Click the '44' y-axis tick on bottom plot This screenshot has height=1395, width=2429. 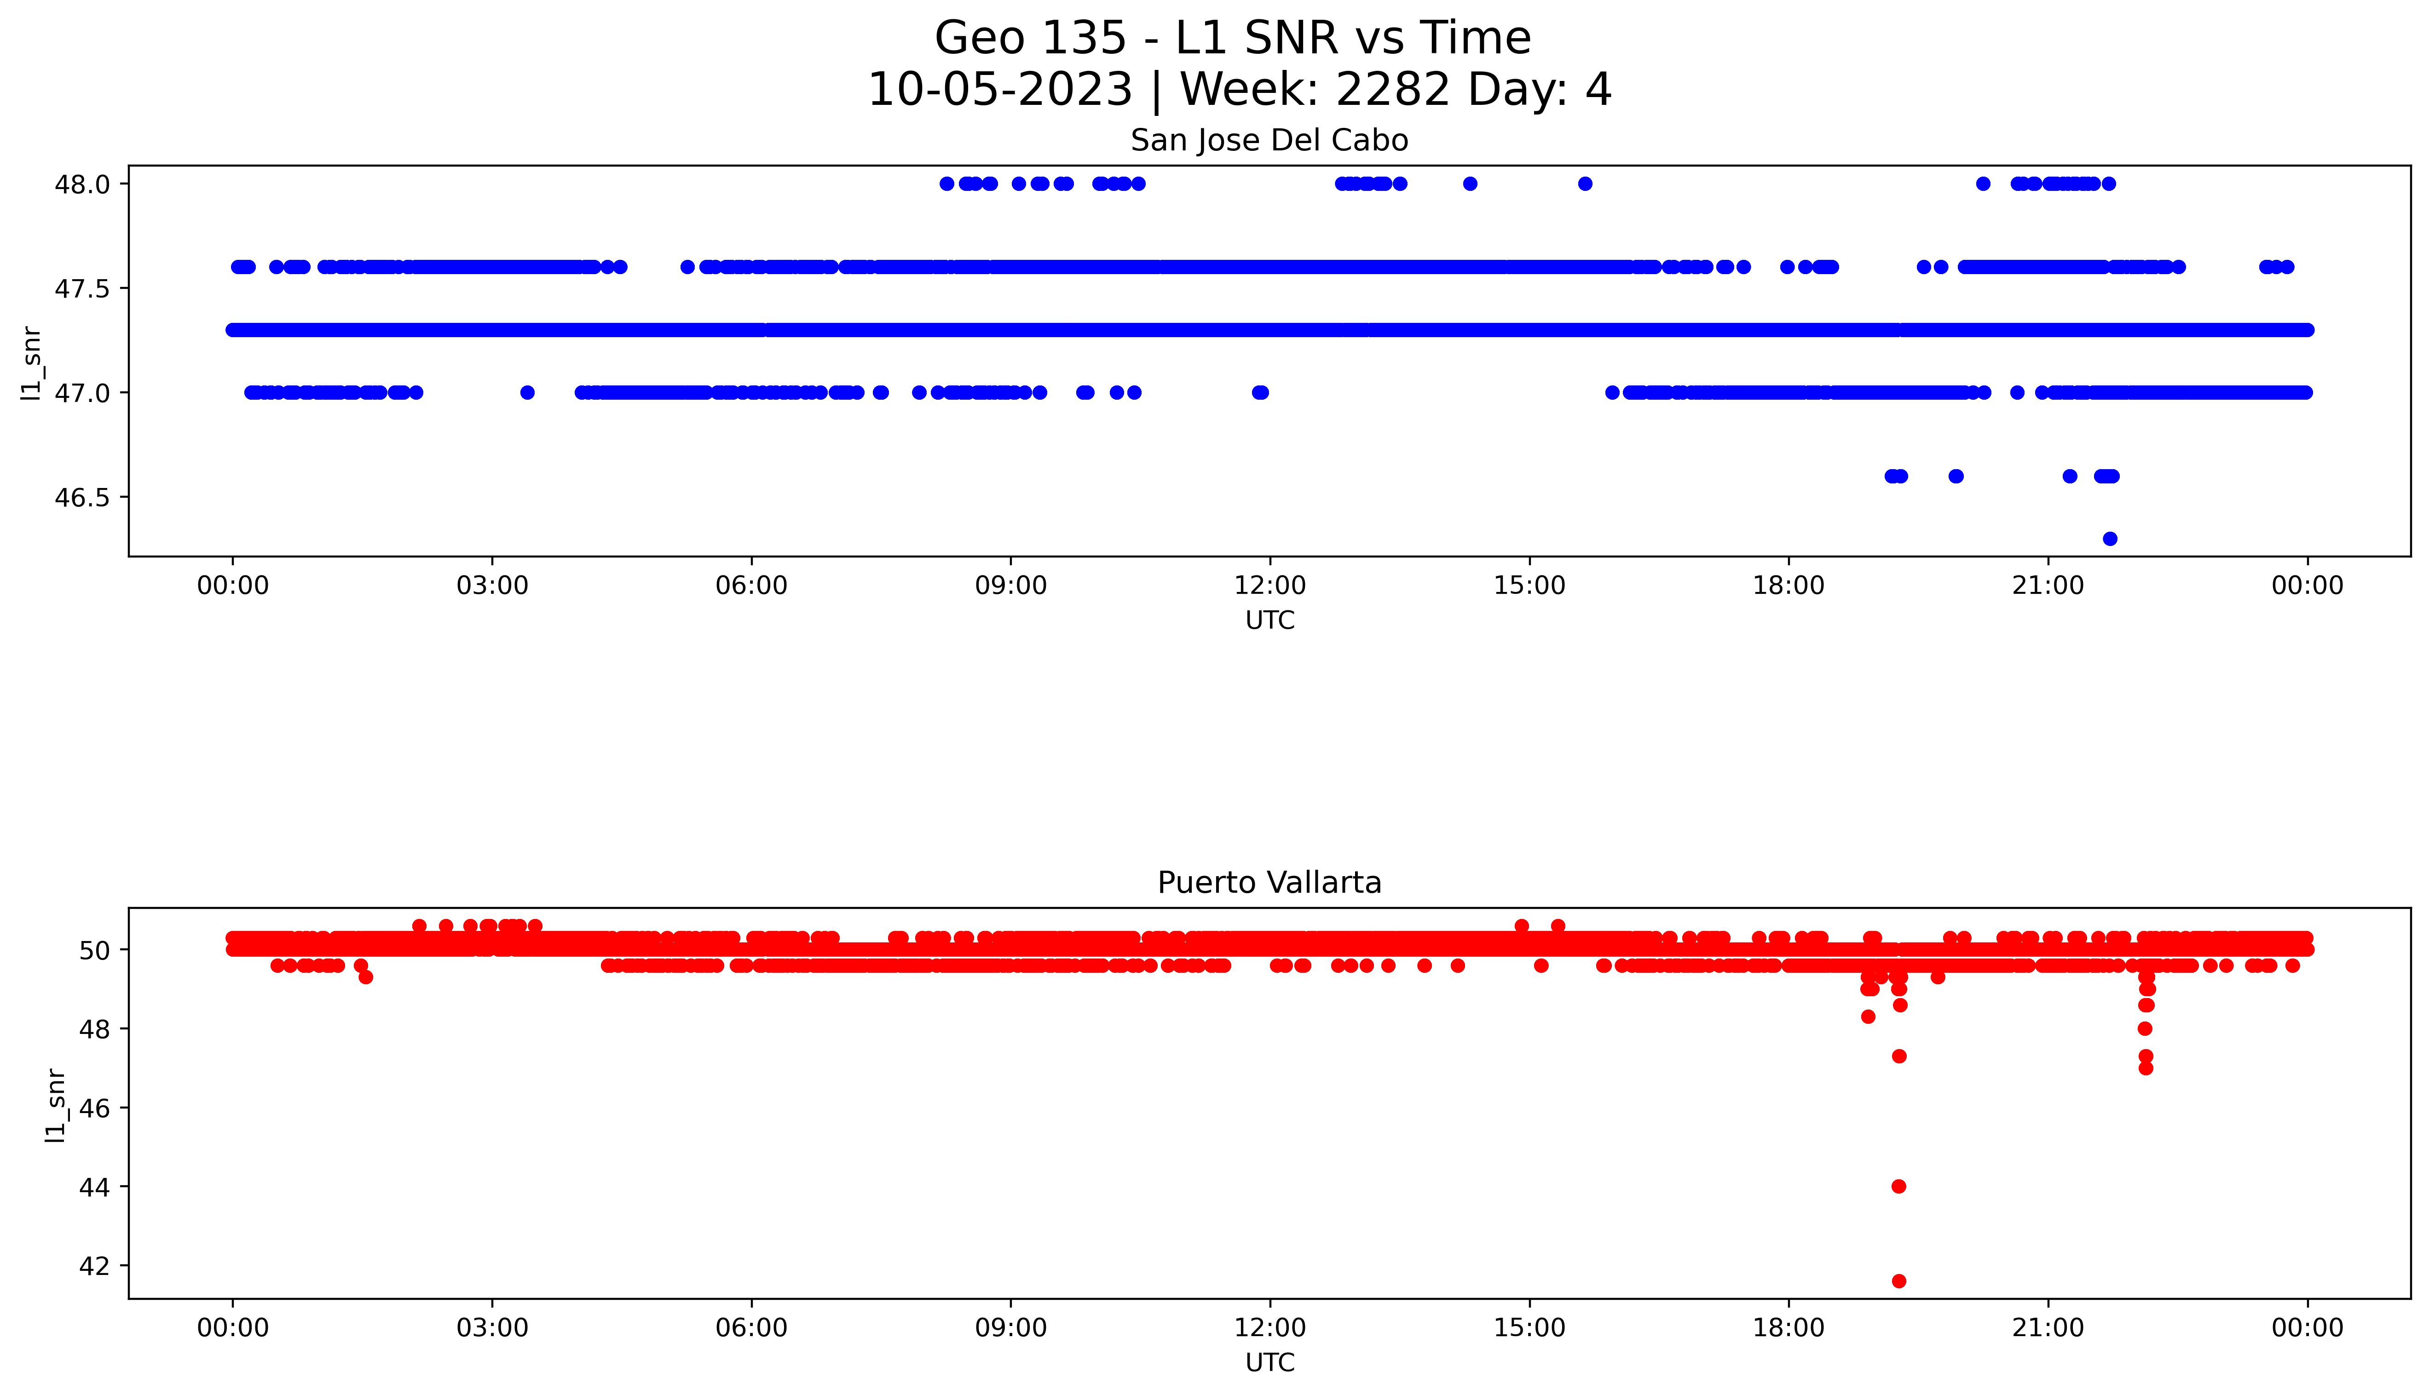click(x=96, y=1187)
